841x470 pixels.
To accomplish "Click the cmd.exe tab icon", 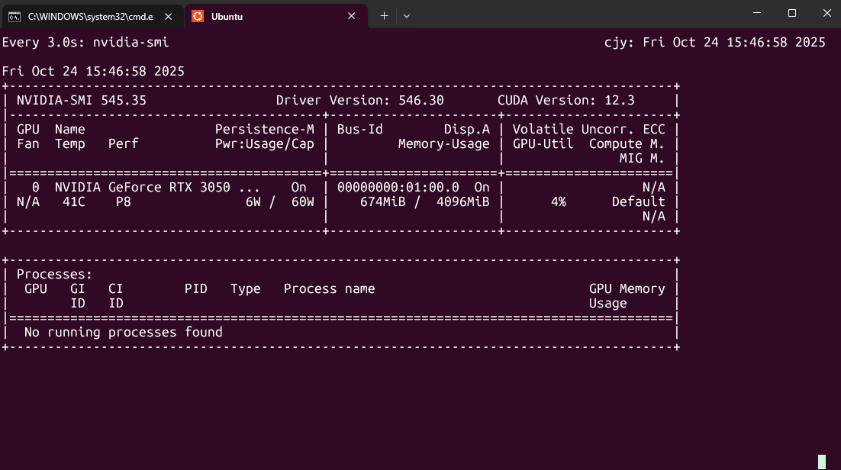I will point(14,17).
